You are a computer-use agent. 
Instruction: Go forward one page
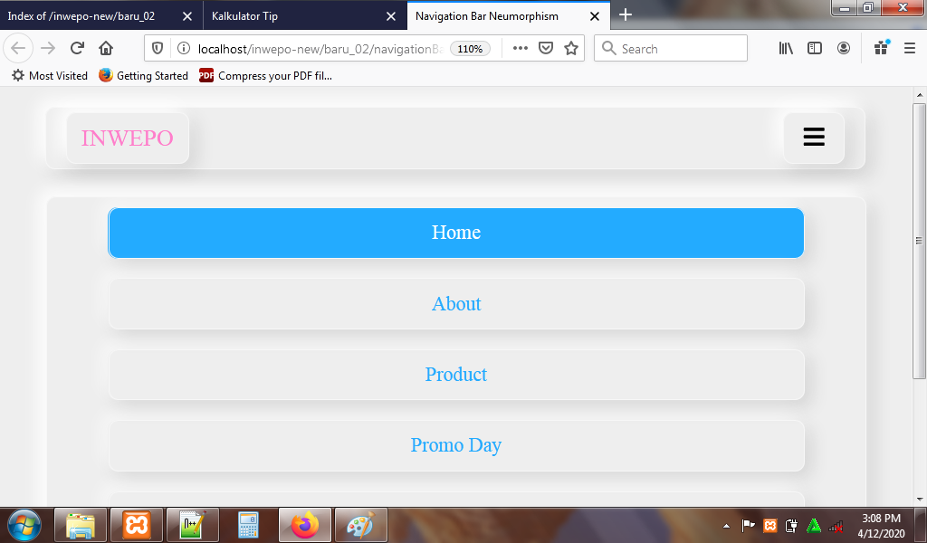[48, 49]
